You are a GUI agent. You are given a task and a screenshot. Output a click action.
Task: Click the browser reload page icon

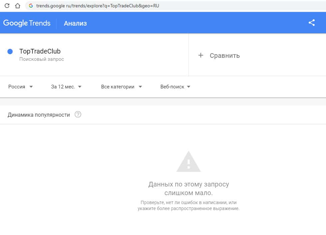pyautogui.click(x=7, y=6)
